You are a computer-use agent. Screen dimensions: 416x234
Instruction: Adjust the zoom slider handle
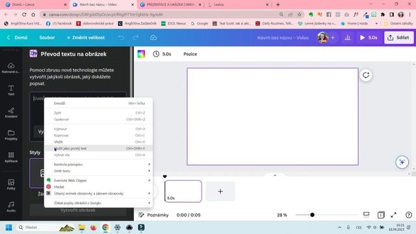pos(312,215)
